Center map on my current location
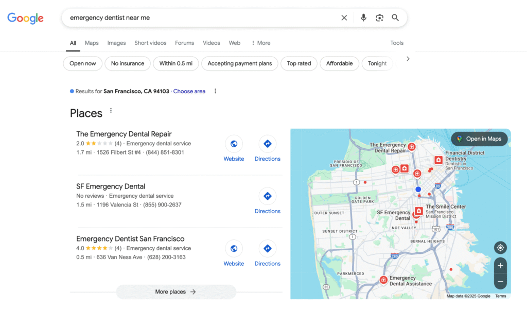The image size is (527, 309). point(500,248)
